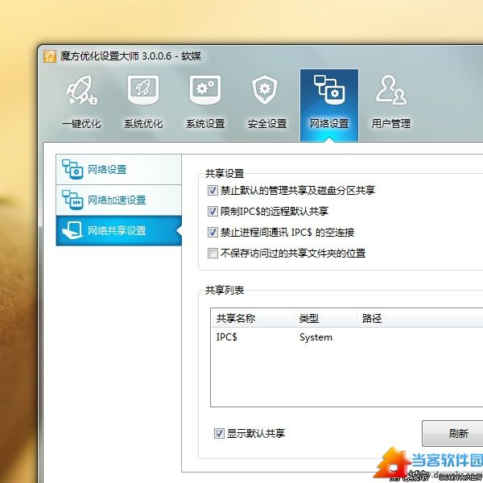
Task: Switch to 网络加速设置 sidebar tab
Action: [x=118, y=200]
